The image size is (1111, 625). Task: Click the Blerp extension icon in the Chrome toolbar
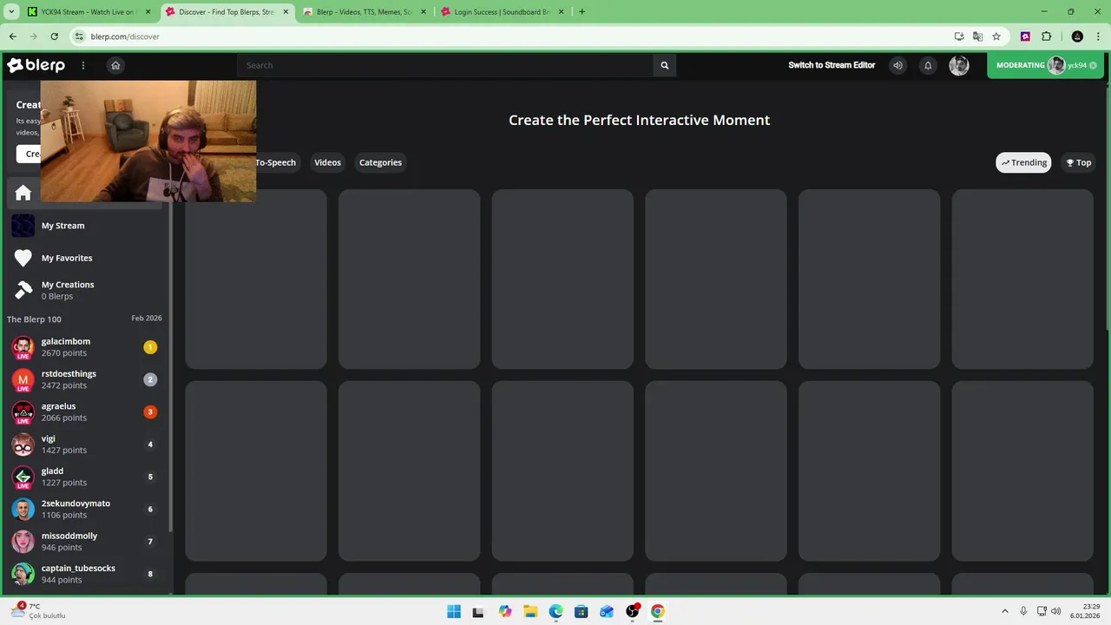tap(1026, 36)
